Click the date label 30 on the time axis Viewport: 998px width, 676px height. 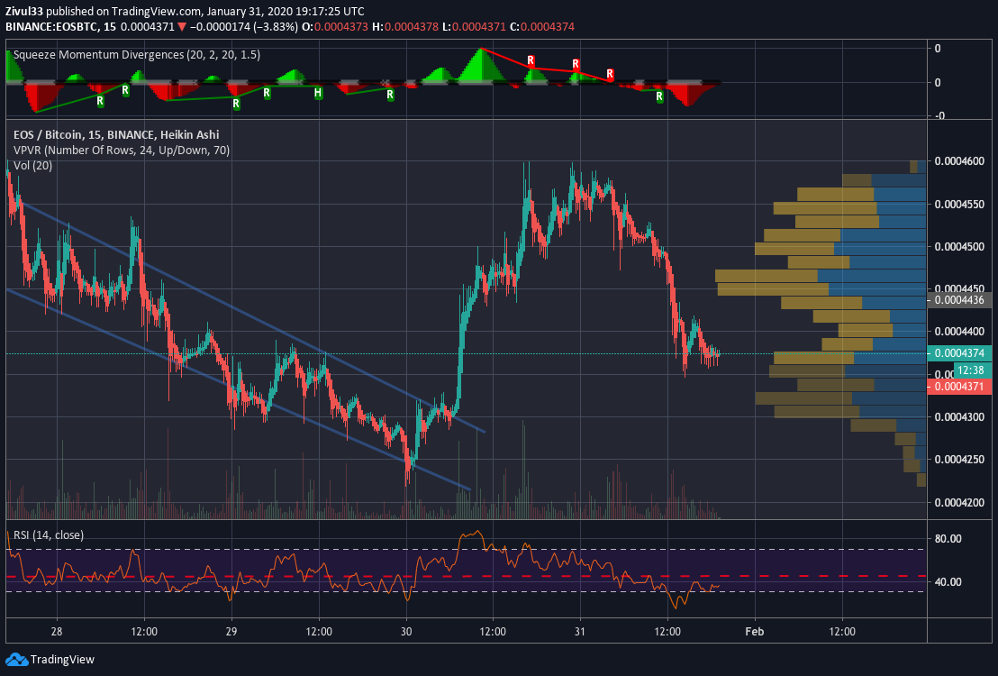point(406,632)
